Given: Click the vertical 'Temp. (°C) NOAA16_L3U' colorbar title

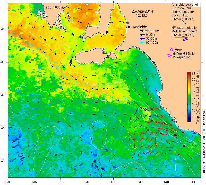Looking at the screenshot, I should (x=198, y=97).
